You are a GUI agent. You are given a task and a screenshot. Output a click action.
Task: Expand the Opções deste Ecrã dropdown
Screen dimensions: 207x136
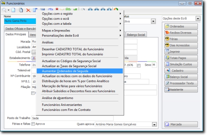pyautogui.click(x=198, y=18)
